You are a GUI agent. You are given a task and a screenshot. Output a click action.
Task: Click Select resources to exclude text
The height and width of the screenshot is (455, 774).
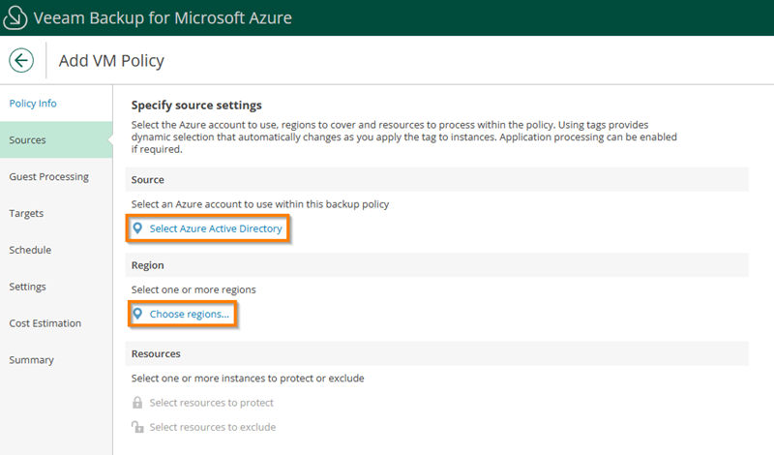coord(212,427)
